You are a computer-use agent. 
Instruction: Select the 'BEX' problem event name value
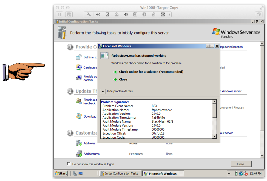pyautogui.click(x=154, y=106)
